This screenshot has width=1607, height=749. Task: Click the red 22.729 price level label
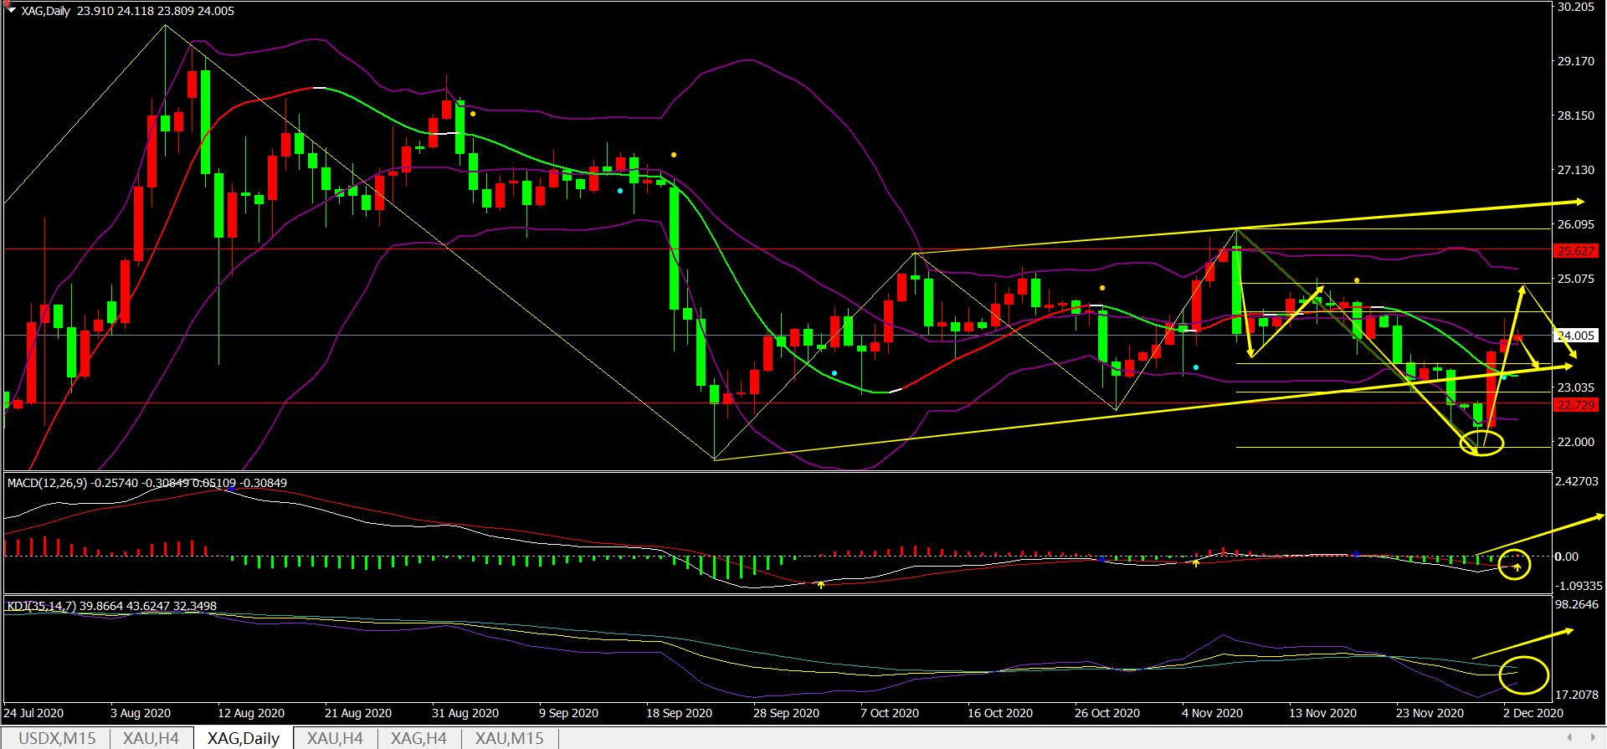pyautogui.click(x=1574, y=405)
